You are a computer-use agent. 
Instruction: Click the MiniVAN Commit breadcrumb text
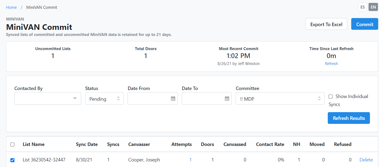pos(42,7)
